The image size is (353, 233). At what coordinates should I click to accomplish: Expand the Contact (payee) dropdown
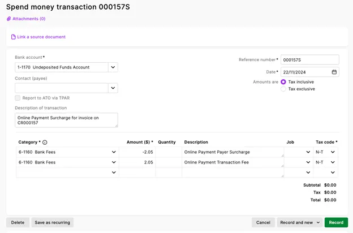click(x=113, y=88)
